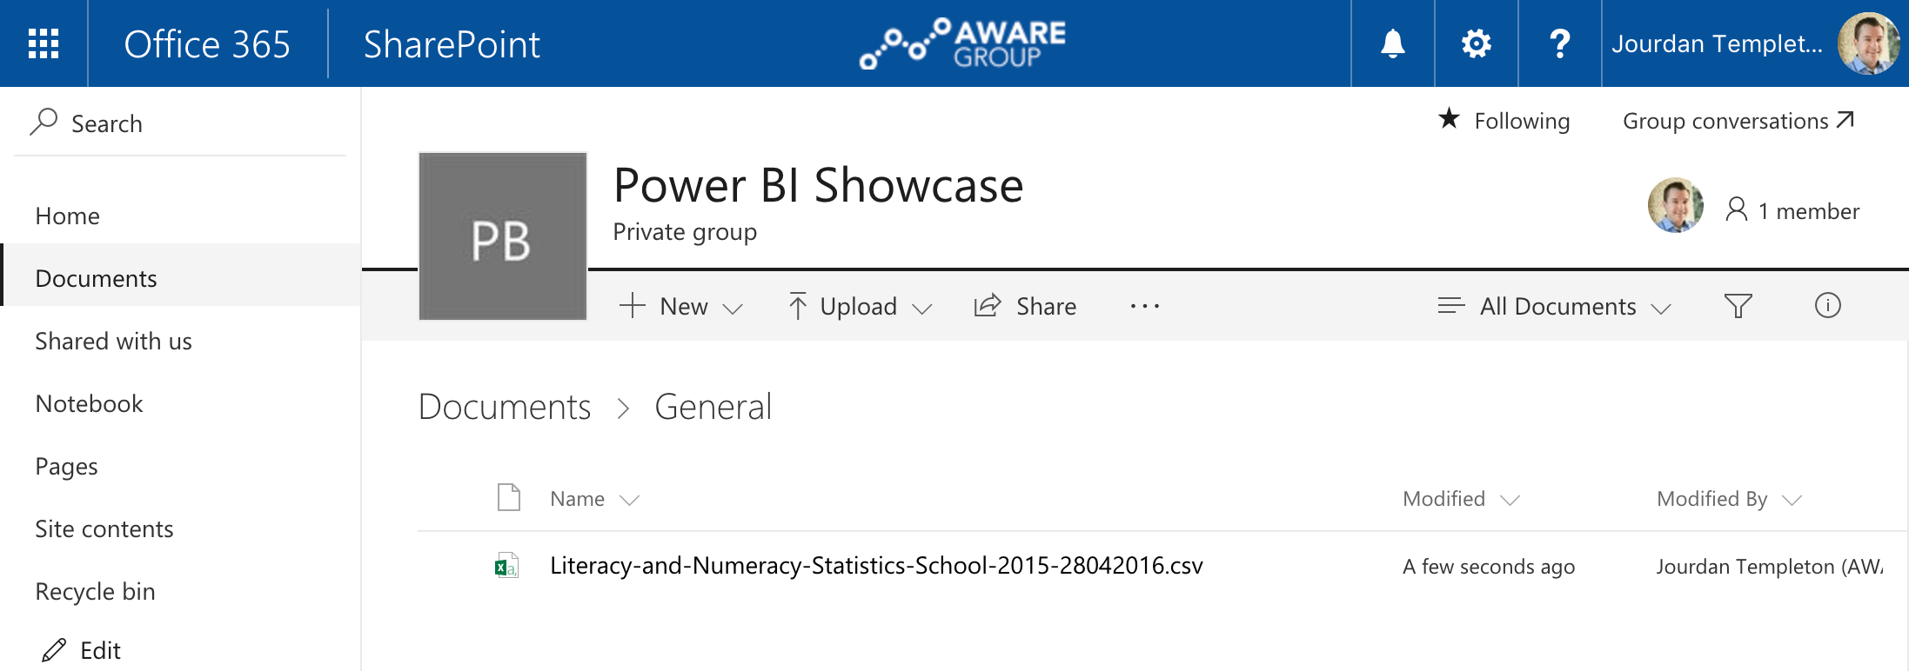The width and height of the screenshot is (1909, 671).
Task: Click the 1 member person icon
Action: [1736, 209]
